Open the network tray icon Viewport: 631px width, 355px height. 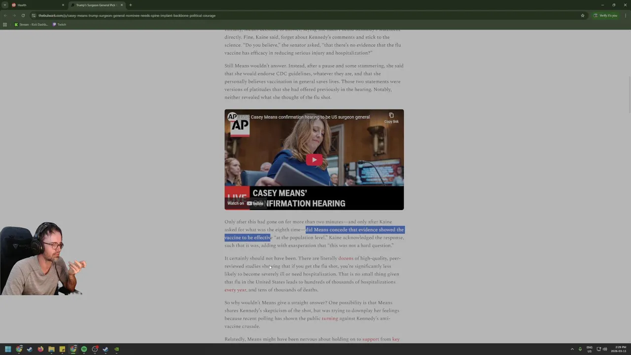(x=598, y=349)
